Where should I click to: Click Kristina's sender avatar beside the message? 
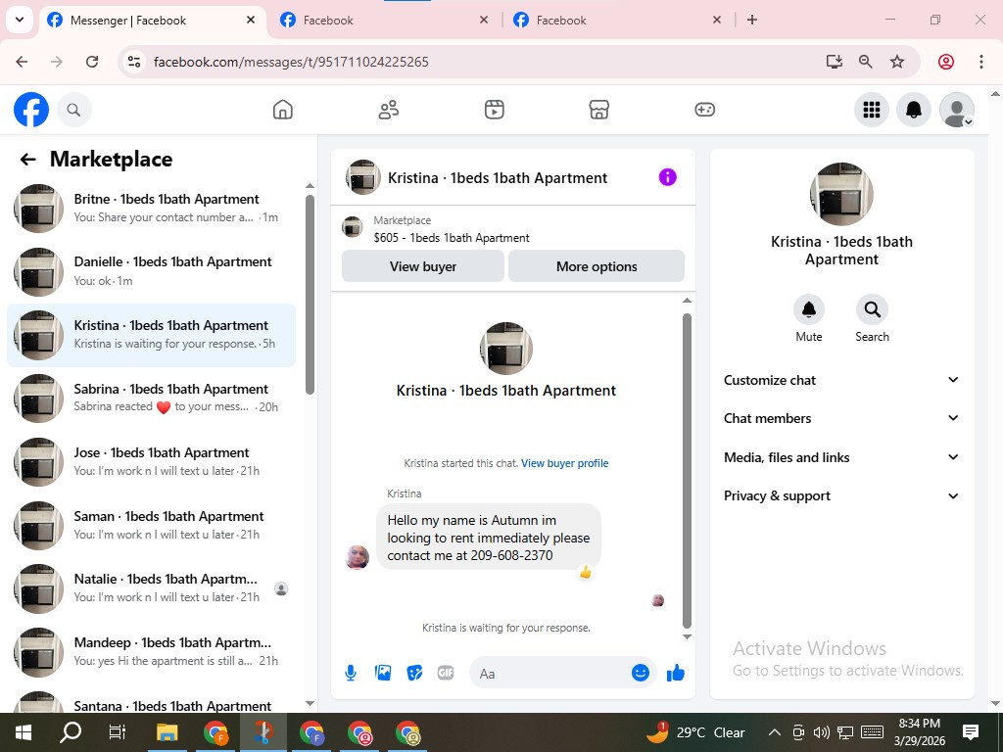(357, 557)
